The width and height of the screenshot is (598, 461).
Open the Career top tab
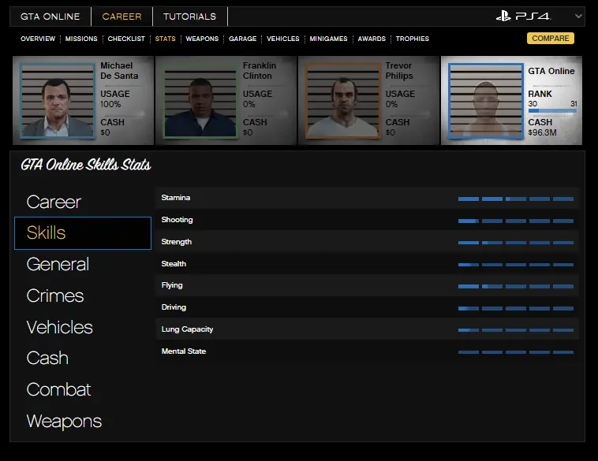pyautogui.click(x=122, y=17)
